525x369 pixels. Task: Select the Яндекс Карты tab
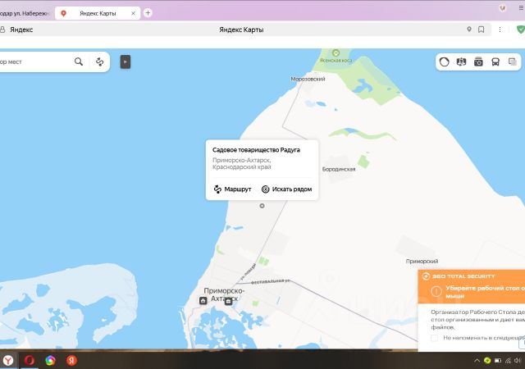pyautogui.click(x=98, y=13)
